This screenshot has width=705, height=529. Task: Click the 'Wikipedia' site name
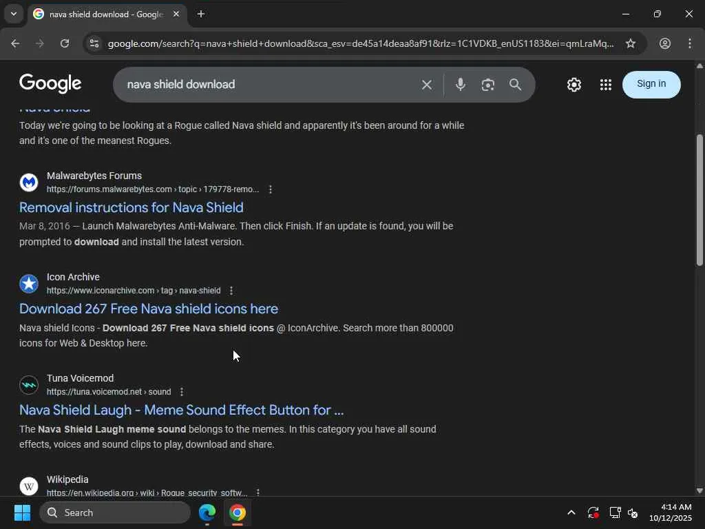[x=67, y=479]
